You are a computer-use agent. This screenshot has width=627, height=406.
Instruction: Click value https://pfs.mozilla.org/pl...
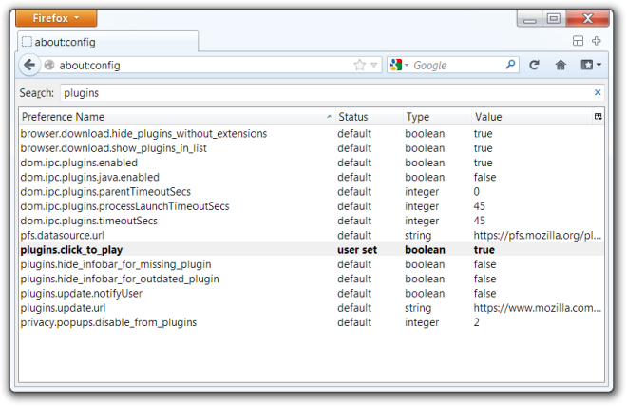pyautogui.click(x=538, y=235)
